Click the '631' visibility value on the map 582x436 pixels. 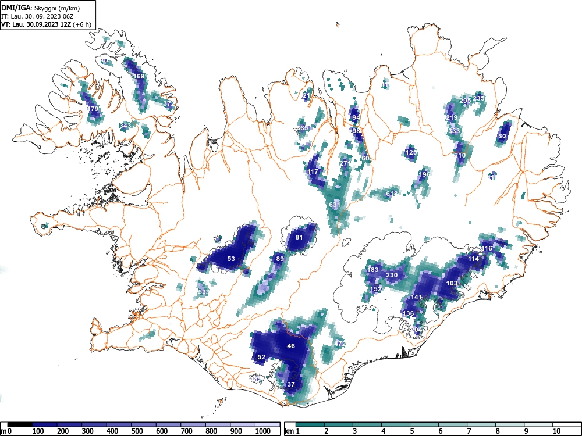coord(335,204)
